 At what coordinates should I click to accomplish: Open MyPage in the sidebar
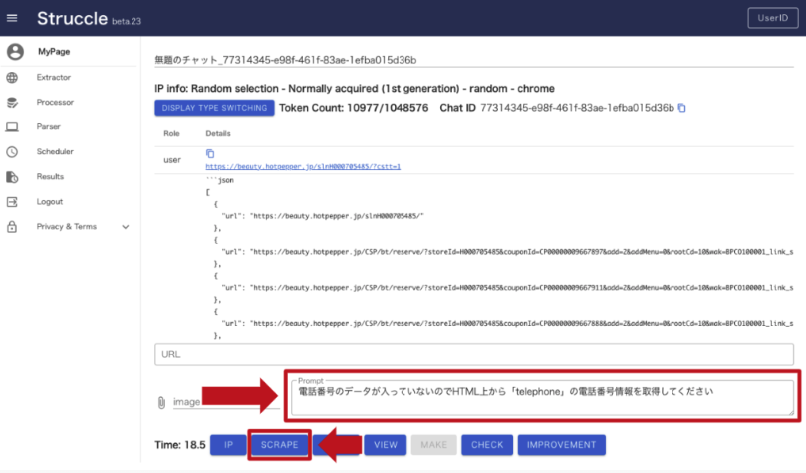click(54, 52)
